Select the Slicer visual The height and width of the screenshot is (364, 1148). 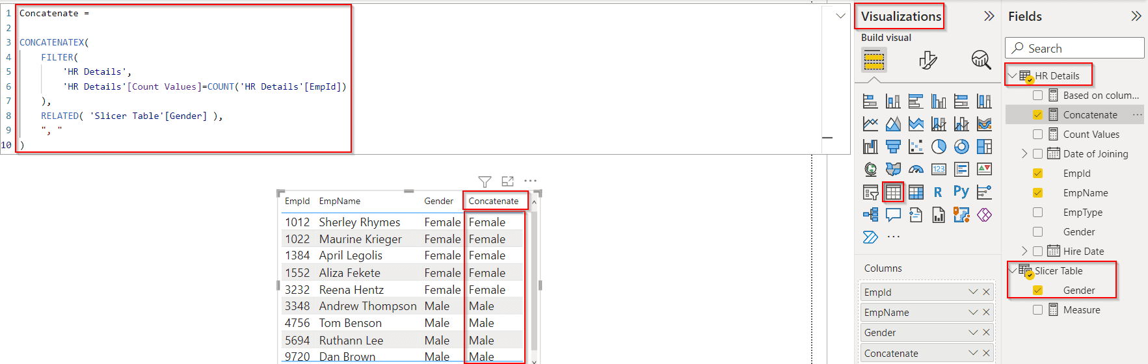pos(870,192)
